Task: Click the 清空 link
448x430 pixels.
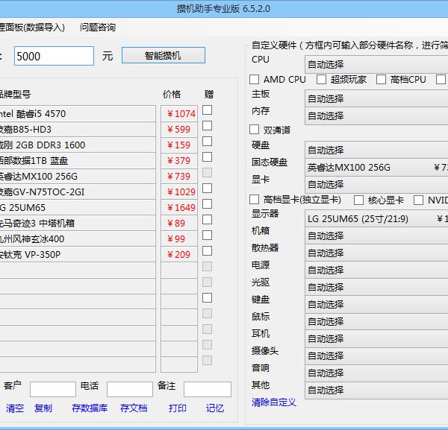Action: tap(15, 408)
